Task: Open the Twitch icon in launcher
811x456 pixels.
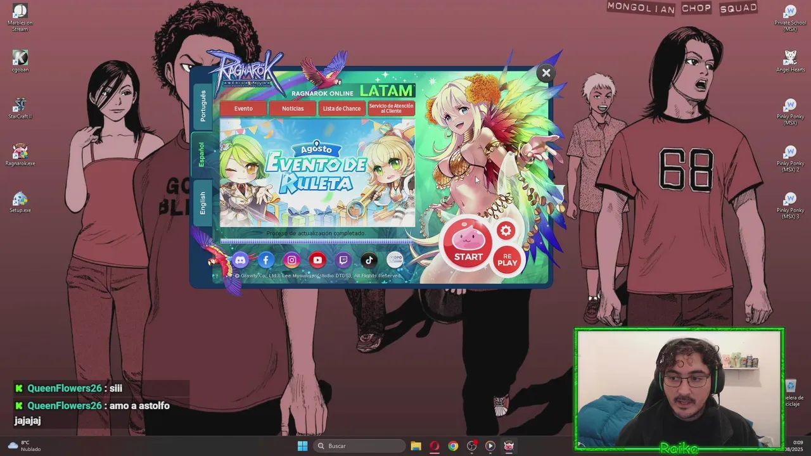Action: 343,260
